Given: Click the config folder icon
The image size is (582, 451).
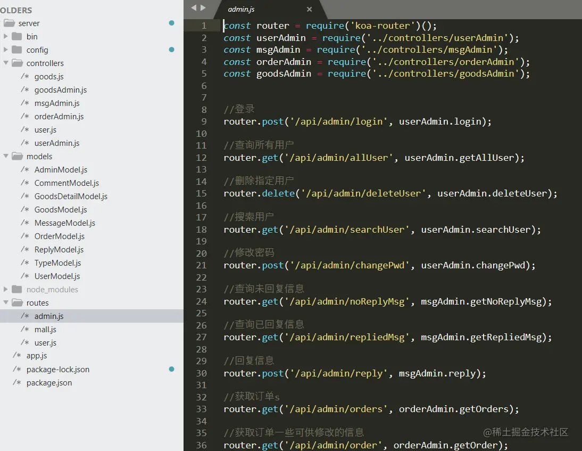Looking at the screenshot, I should coord(16,50).
